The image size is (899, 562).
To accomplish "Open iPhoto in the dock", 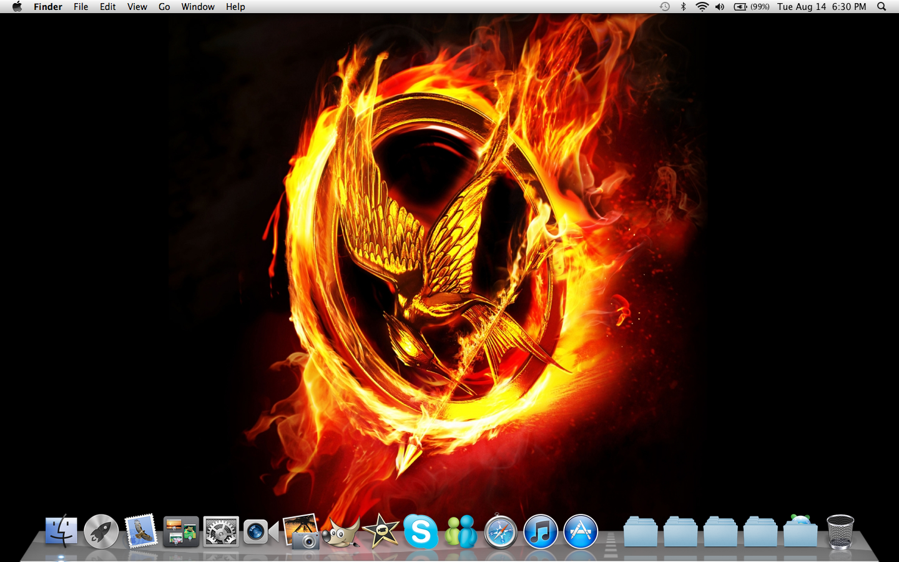I will coord(301,532).
